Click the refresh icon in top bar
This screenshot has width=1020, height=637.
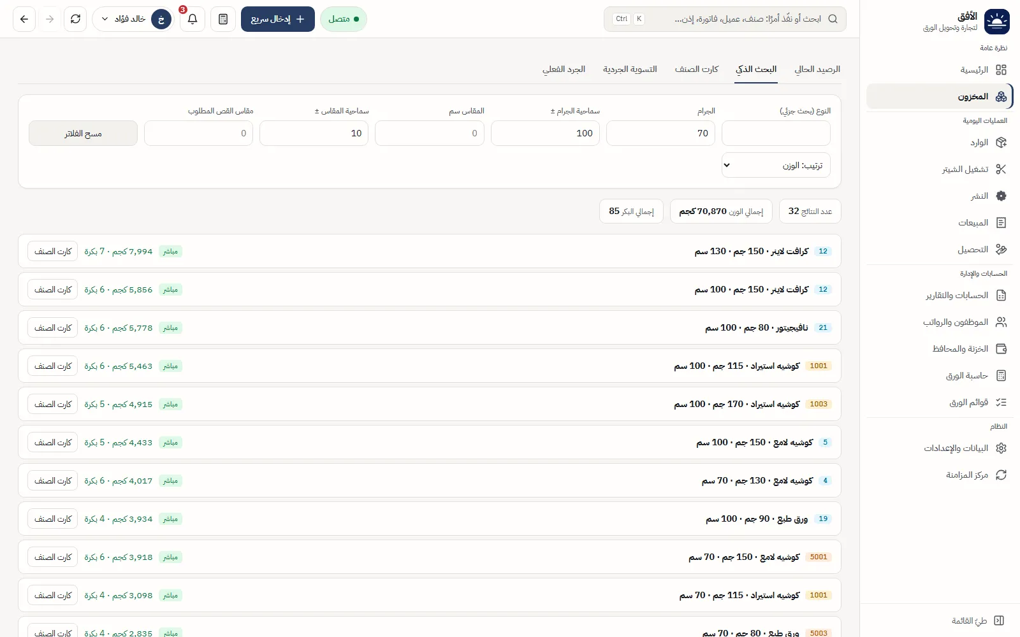point(75,19)
